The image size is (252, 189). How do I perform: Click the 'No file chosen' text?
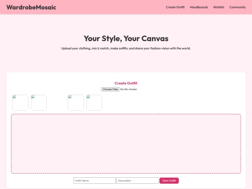point(129,89)
